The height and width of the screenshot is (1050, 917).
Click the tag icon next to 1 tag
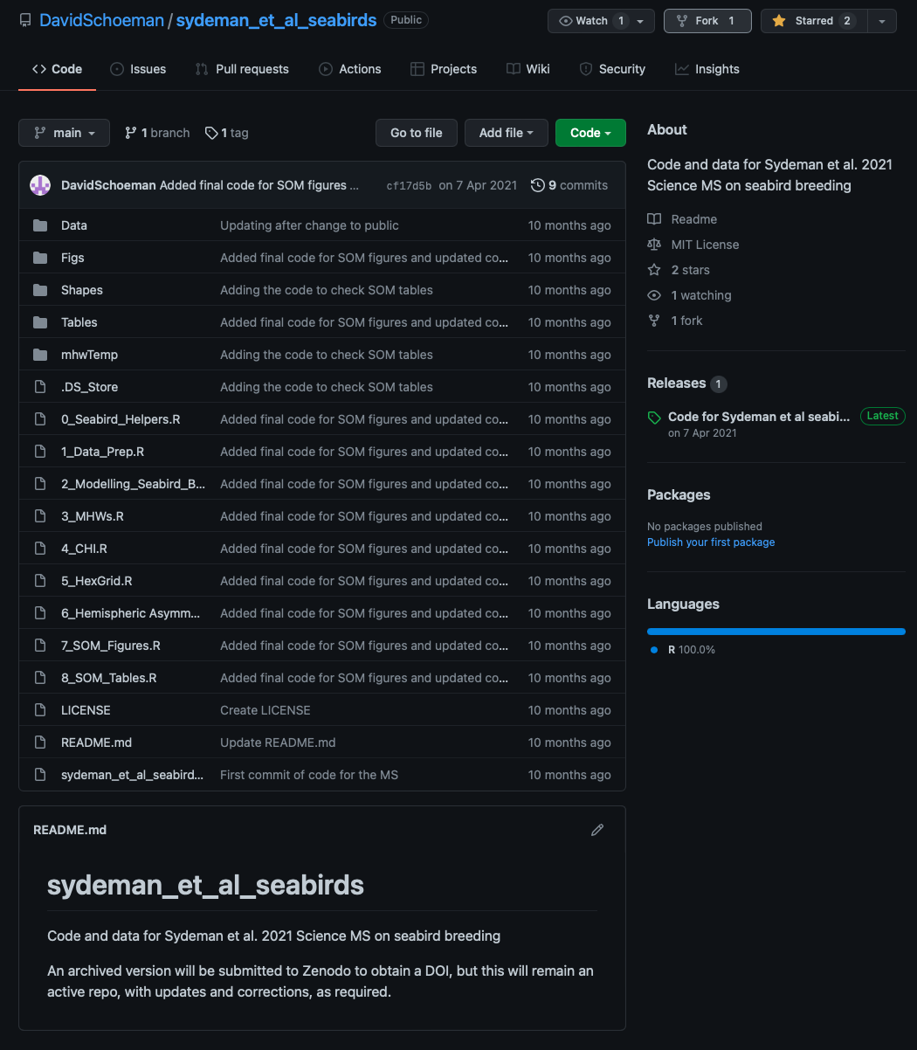(211, 133)
